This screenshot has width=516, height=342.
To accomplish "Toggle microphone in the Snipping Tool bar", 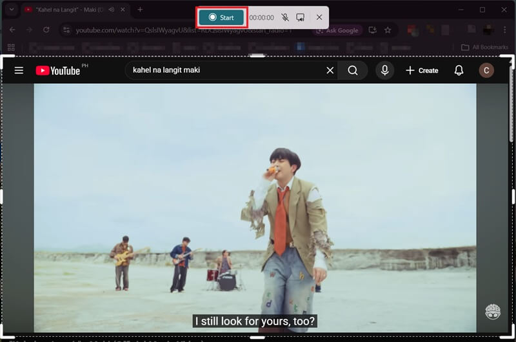I will point(285,17).
